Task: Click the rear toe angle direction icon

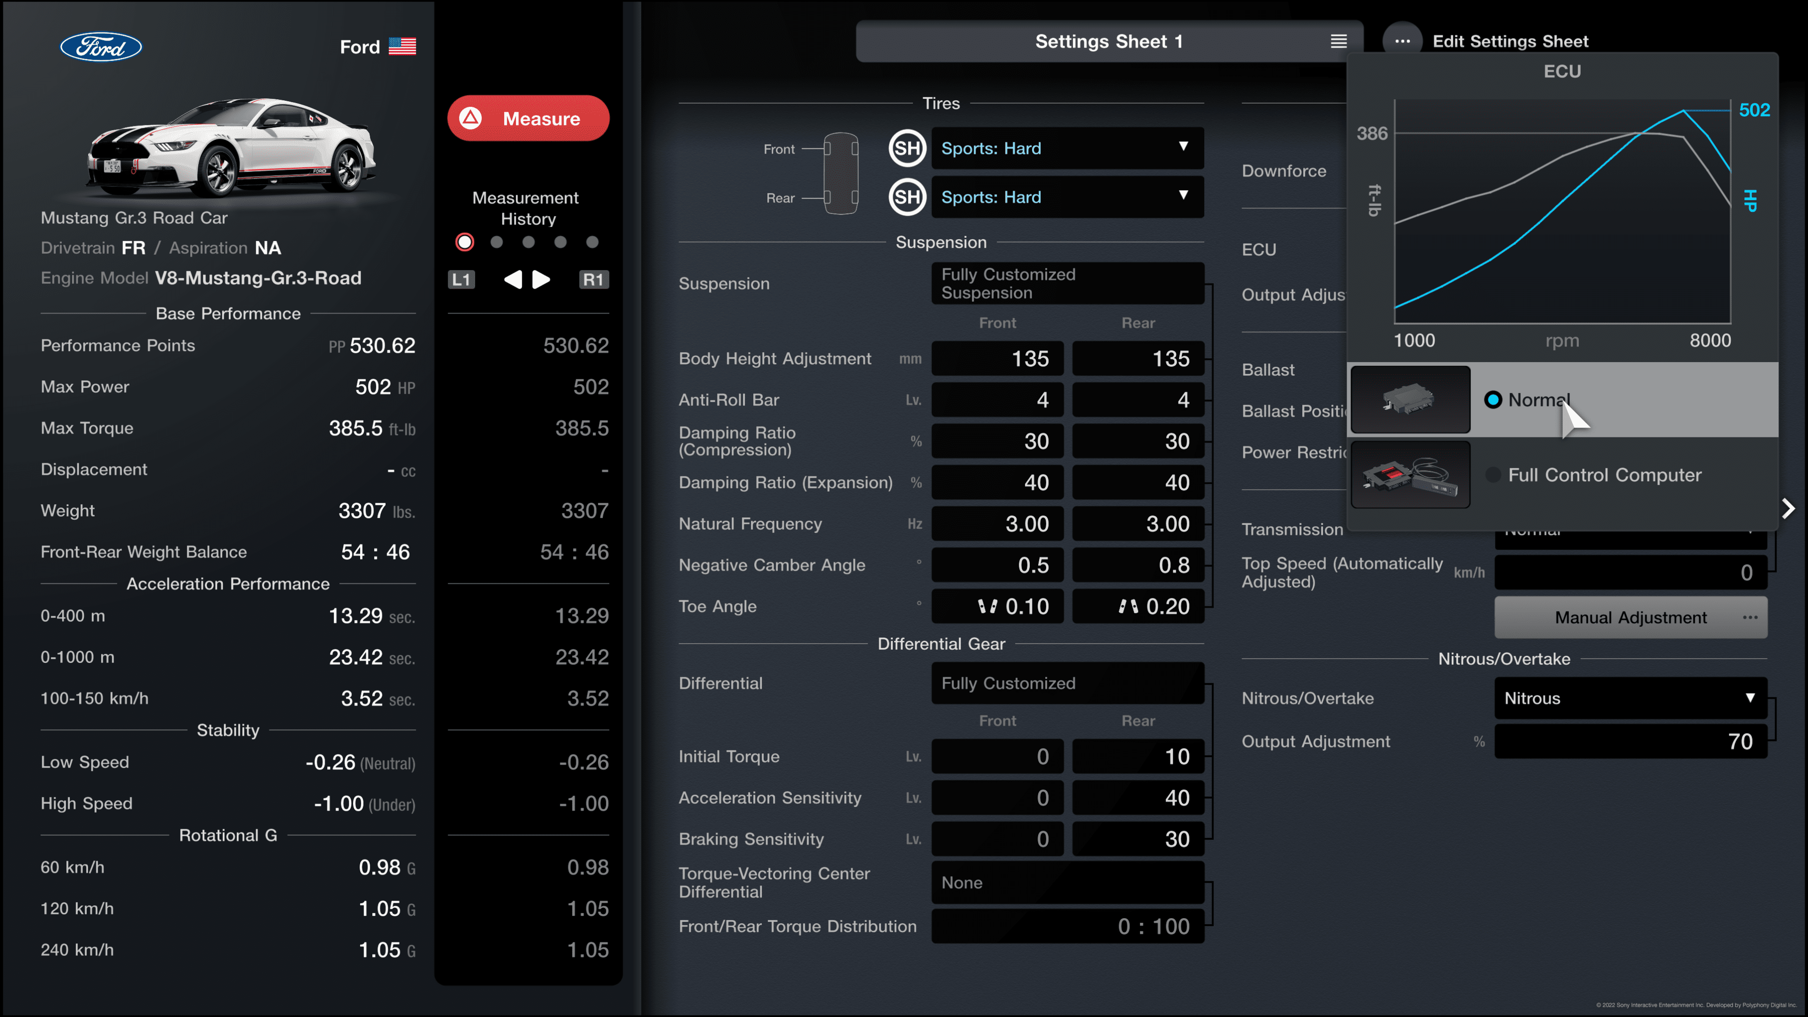Action: click(x=1128, y=606)
